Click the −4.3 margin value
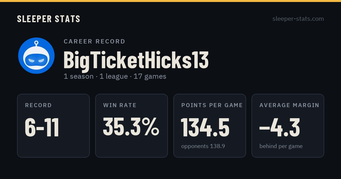 pyautogui.click(x=280, y=128)
